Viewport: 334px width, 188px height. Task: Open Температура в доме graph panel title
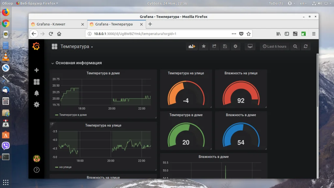[x=103, y=73]
